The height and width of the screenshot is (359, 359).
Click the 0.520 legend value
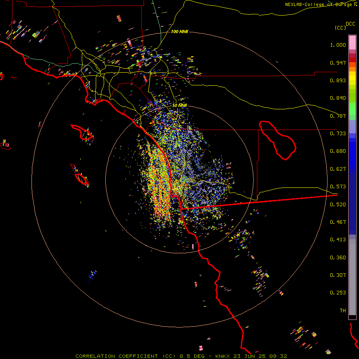pos(338,205)
